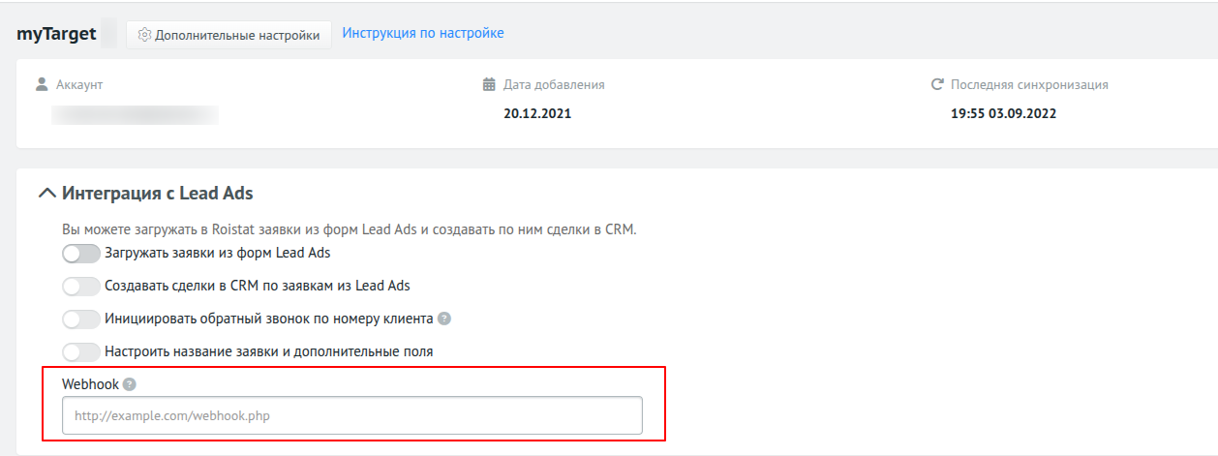
Task: Click description text about Roistat заявки
Action: 350,230
